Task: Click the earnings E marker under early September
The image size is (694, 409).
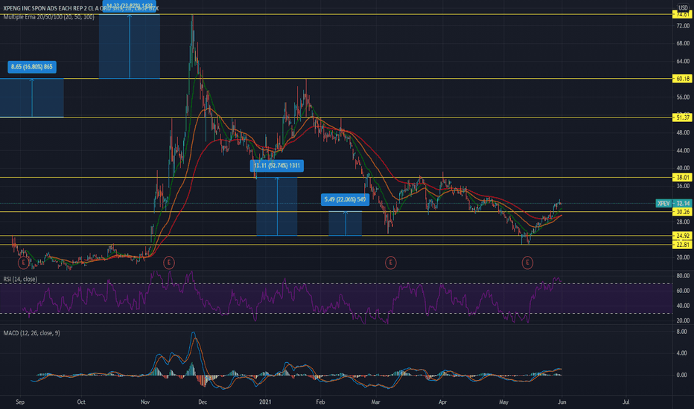Action: (24, 263)
